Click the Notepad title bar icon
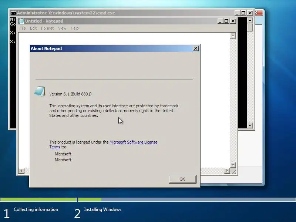 point(21,21)
